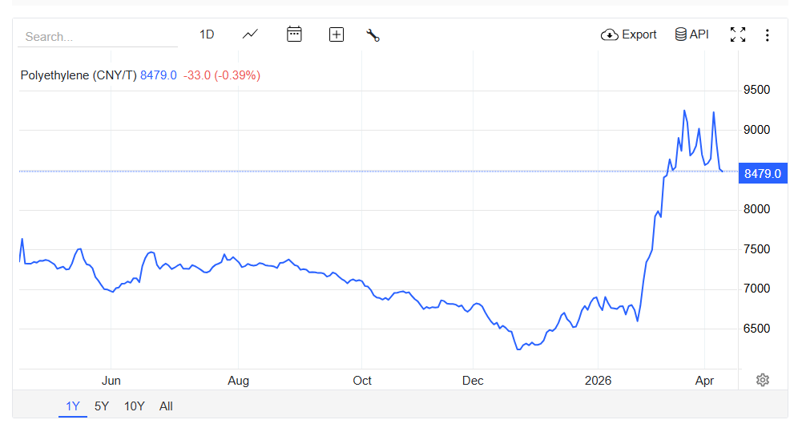Open the API database link

pos(692,34)
